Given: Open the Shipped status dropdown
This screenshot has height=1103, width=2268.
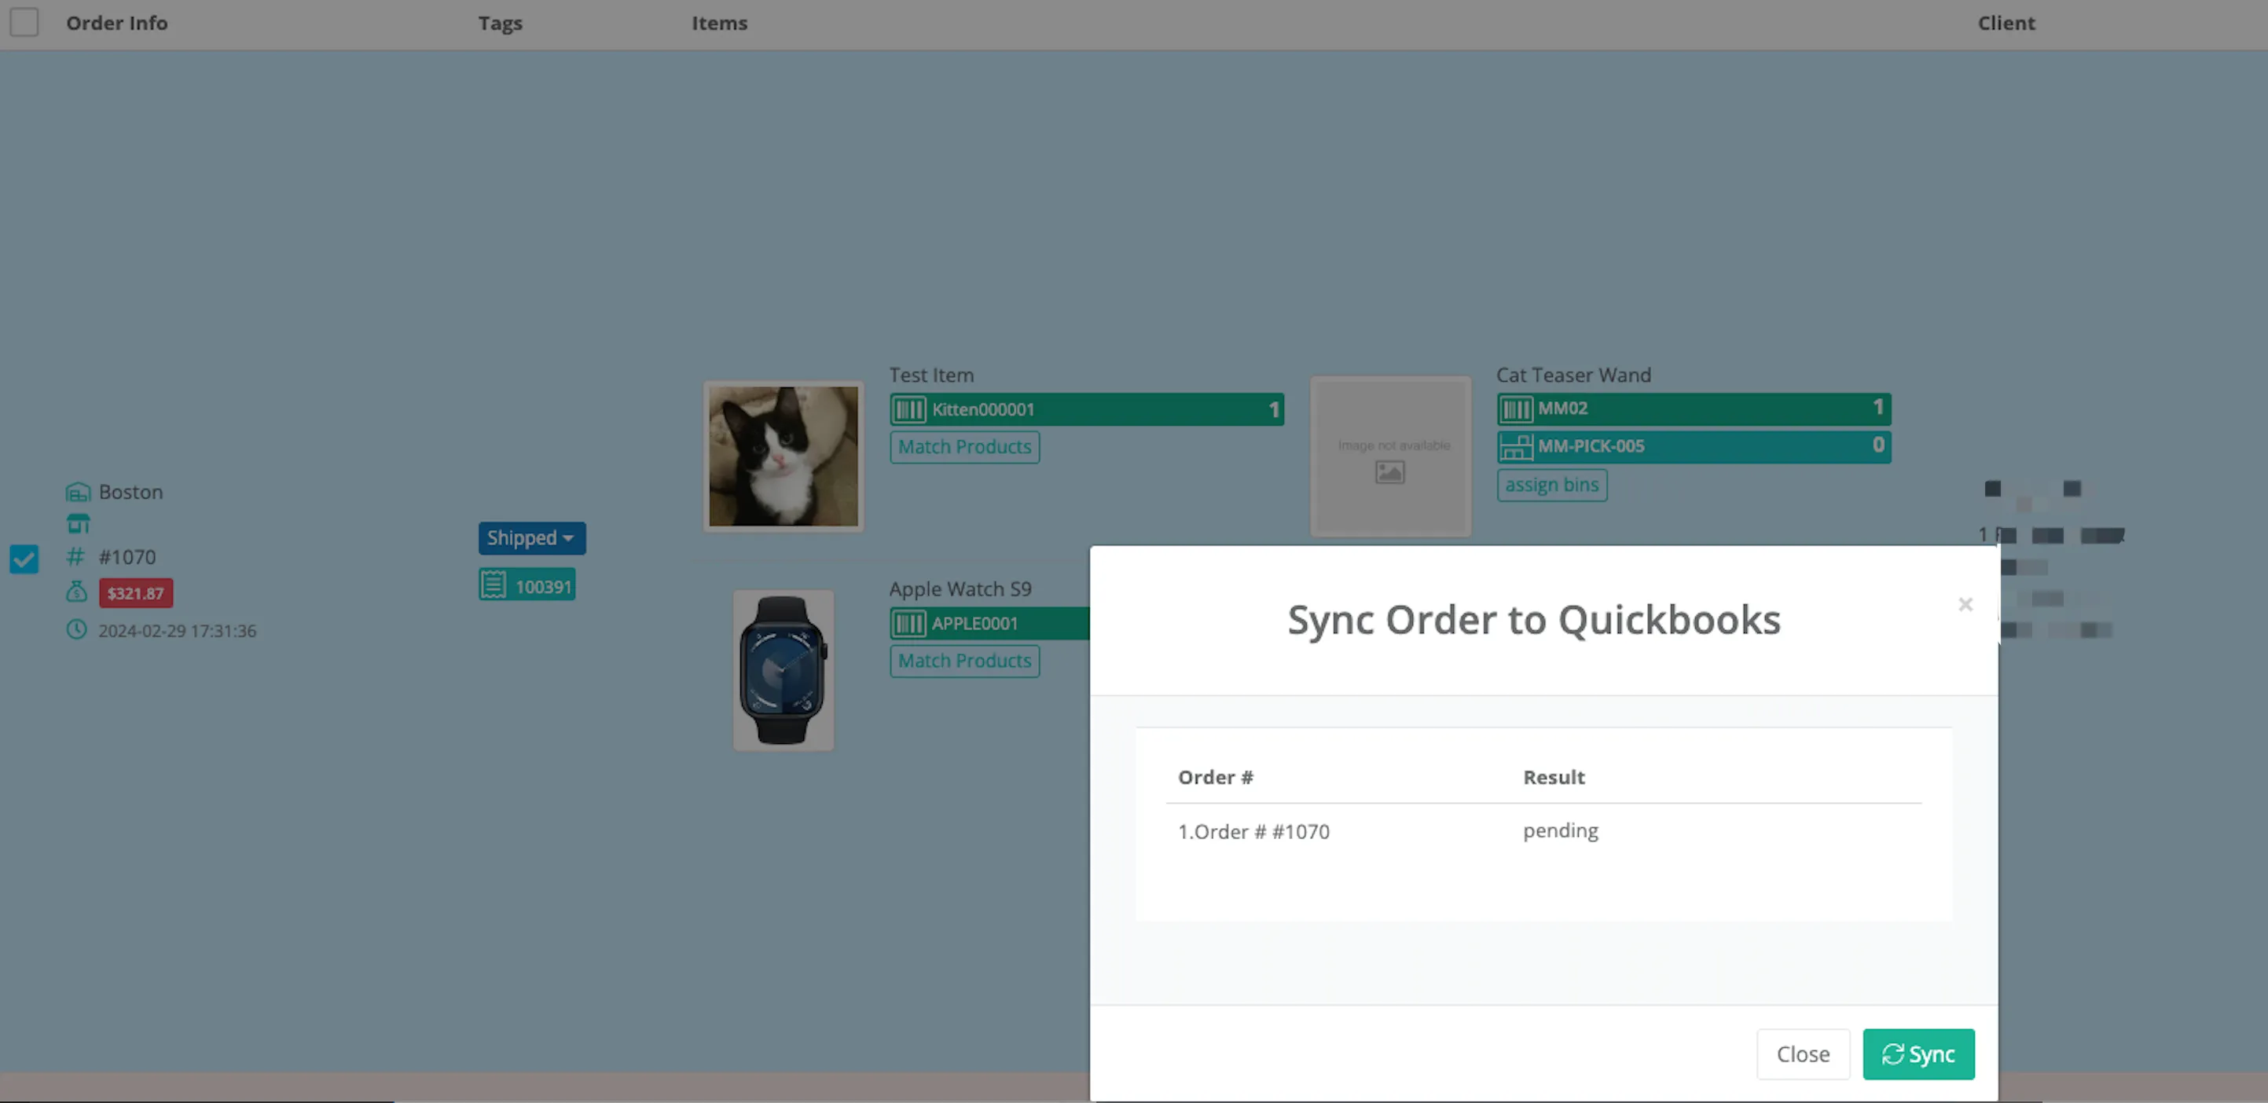Looking at the screenshot, I should (532, 538).
